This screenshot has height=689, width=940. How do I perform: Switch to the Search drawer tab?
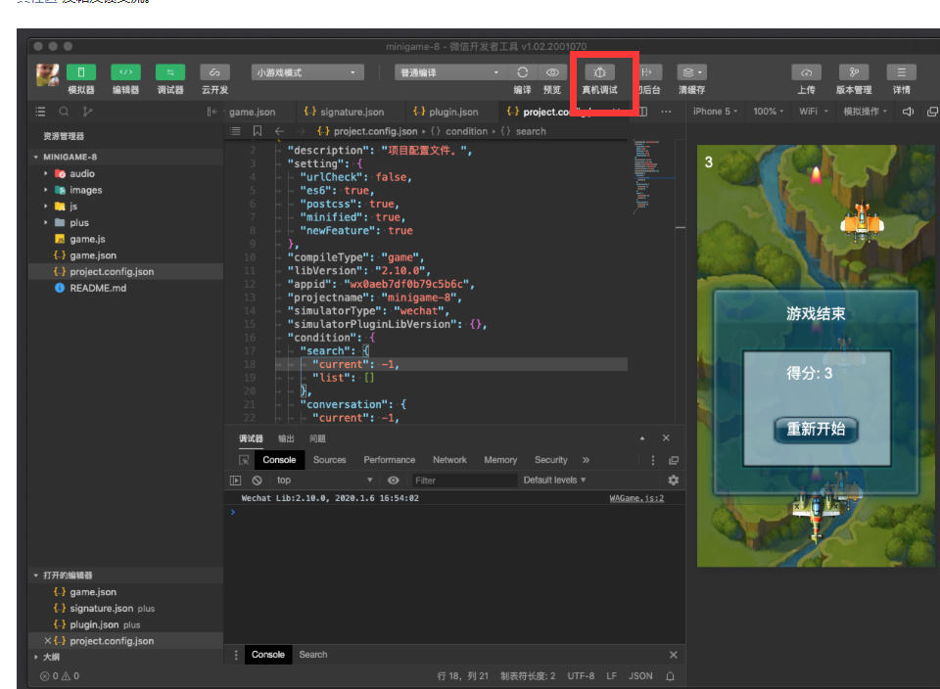pos(313,655)
